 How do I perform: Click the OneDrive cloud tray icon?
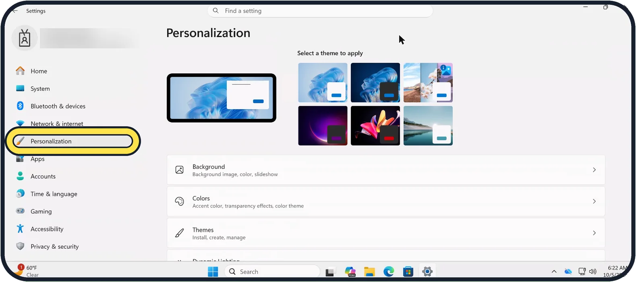[x=568, y=272]
